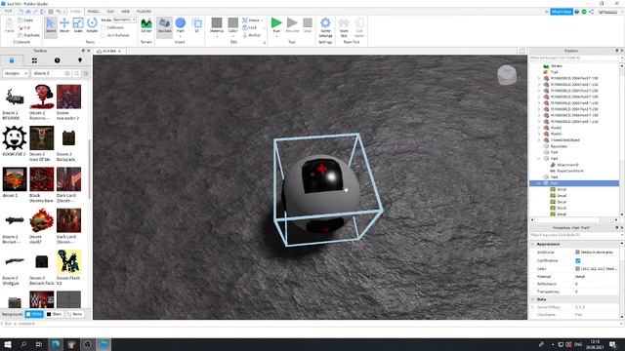Switch to the MODEL ribbon tab
The width and height of the screenshot is (625, 351).
pyautogui.click(x=94, y=11)
